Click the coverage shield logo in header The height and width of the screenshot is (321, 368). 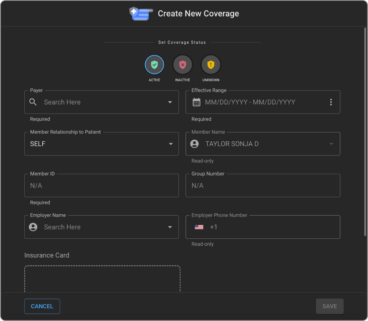[x=141, y=14]
